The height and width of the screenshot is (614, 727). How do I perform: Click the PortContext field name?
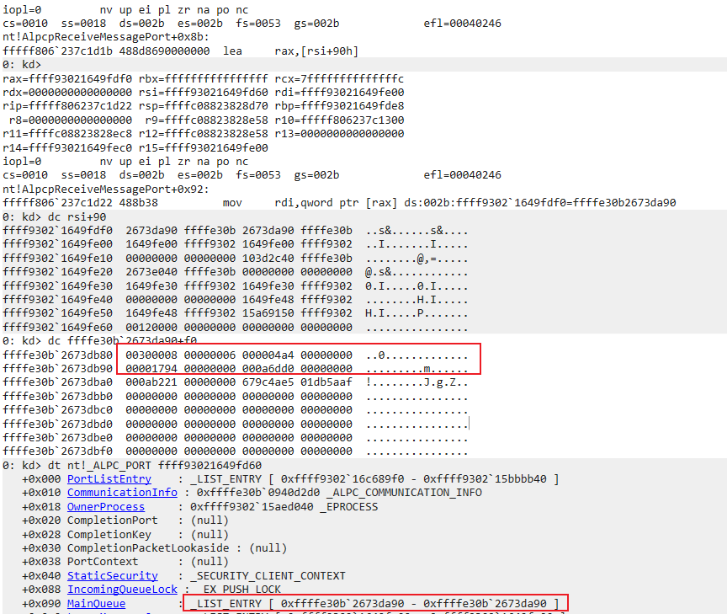tap(103, 562)
